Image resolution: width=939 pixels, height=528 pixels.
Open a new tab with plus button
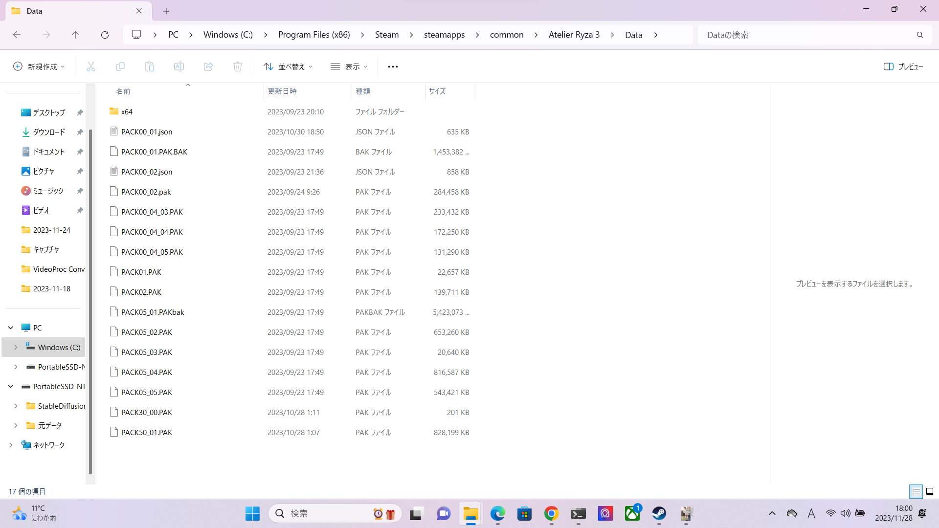[x=166, y=11]
